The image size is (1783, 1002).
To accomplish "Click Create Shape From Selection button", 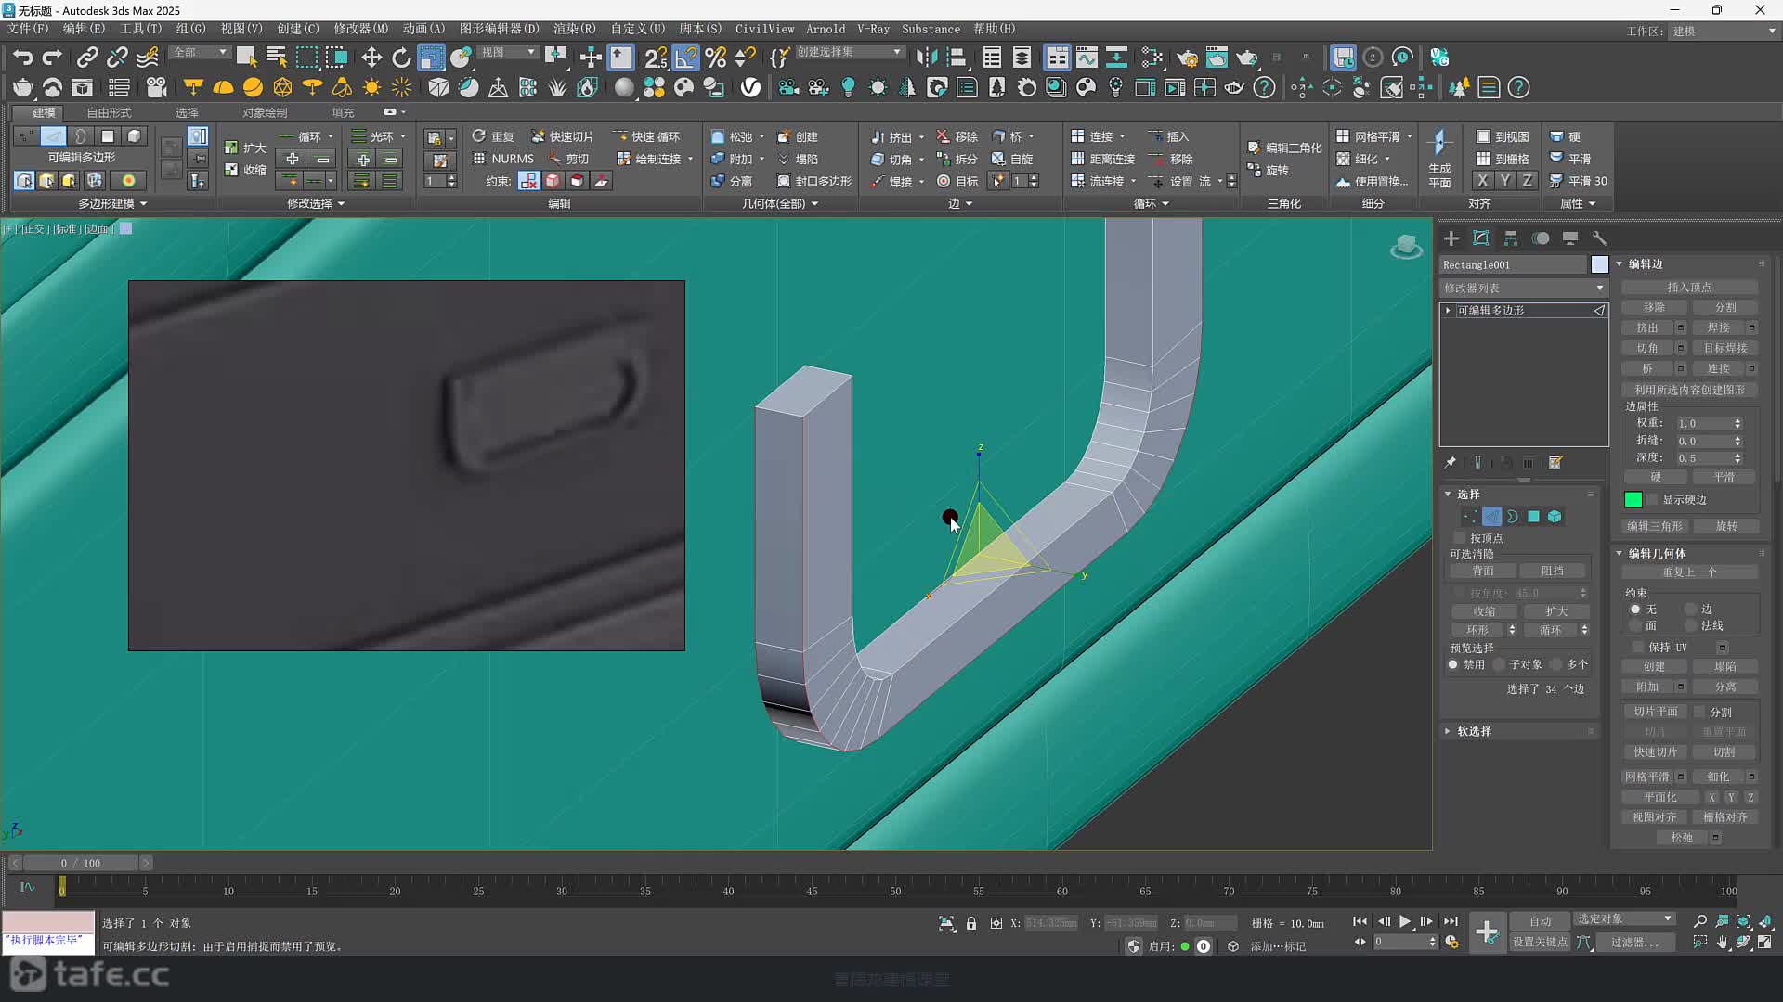I will tap(1689, 390).
